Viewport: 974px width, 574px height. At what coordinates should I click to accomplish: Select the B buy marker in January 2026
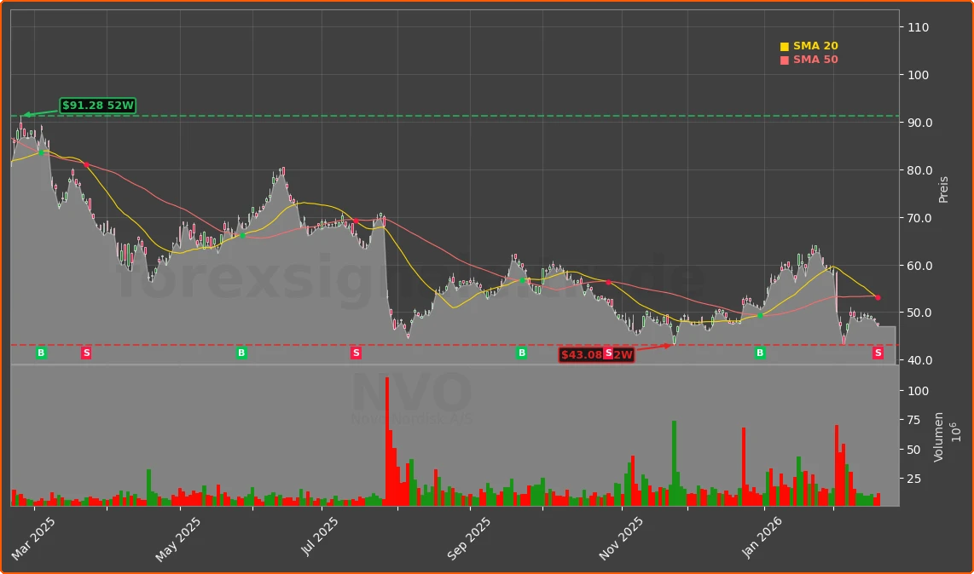tap(760, 353)
